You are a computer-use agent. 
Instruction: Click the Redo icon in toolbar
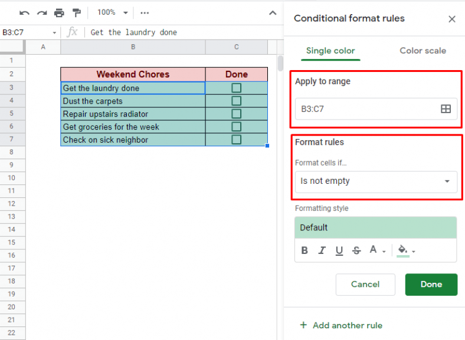(x=41, y=12)
